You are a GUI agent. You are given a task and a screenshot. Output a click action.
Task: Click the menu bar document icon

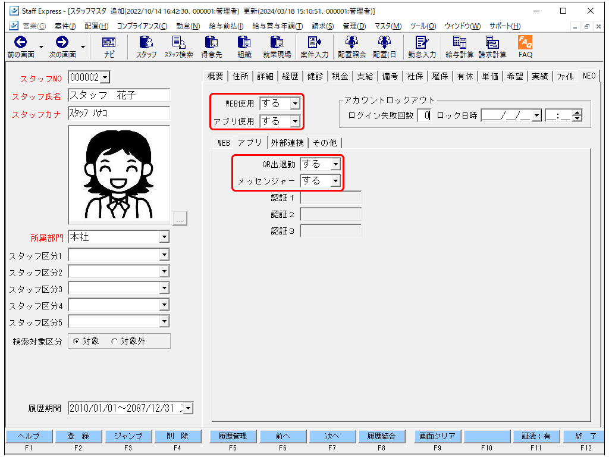tap(14, 26)
